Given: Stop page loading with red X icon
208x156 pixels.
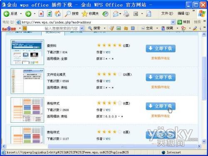Looking at the screenshot, I should (41, 14).
